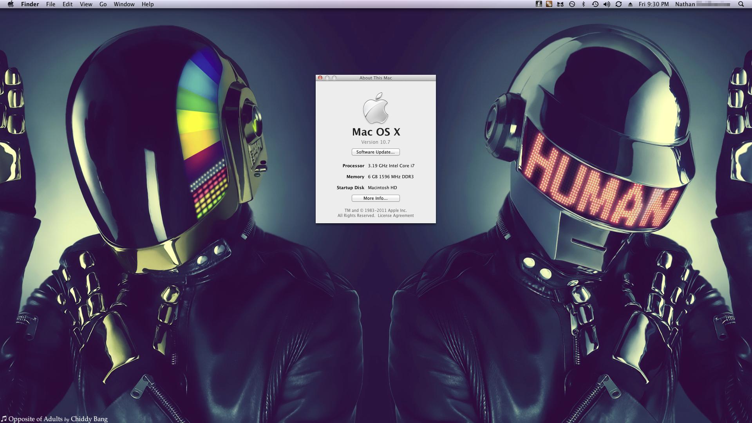Click the music note icon on desktop

[x=4, y=419]
